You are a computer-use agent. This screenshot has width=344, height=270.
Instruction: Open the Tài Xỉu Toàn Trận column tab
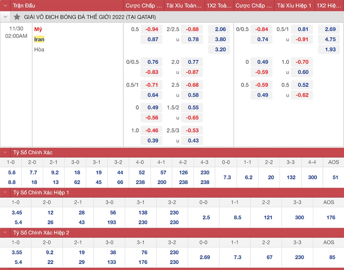click(x=184, y=6)
